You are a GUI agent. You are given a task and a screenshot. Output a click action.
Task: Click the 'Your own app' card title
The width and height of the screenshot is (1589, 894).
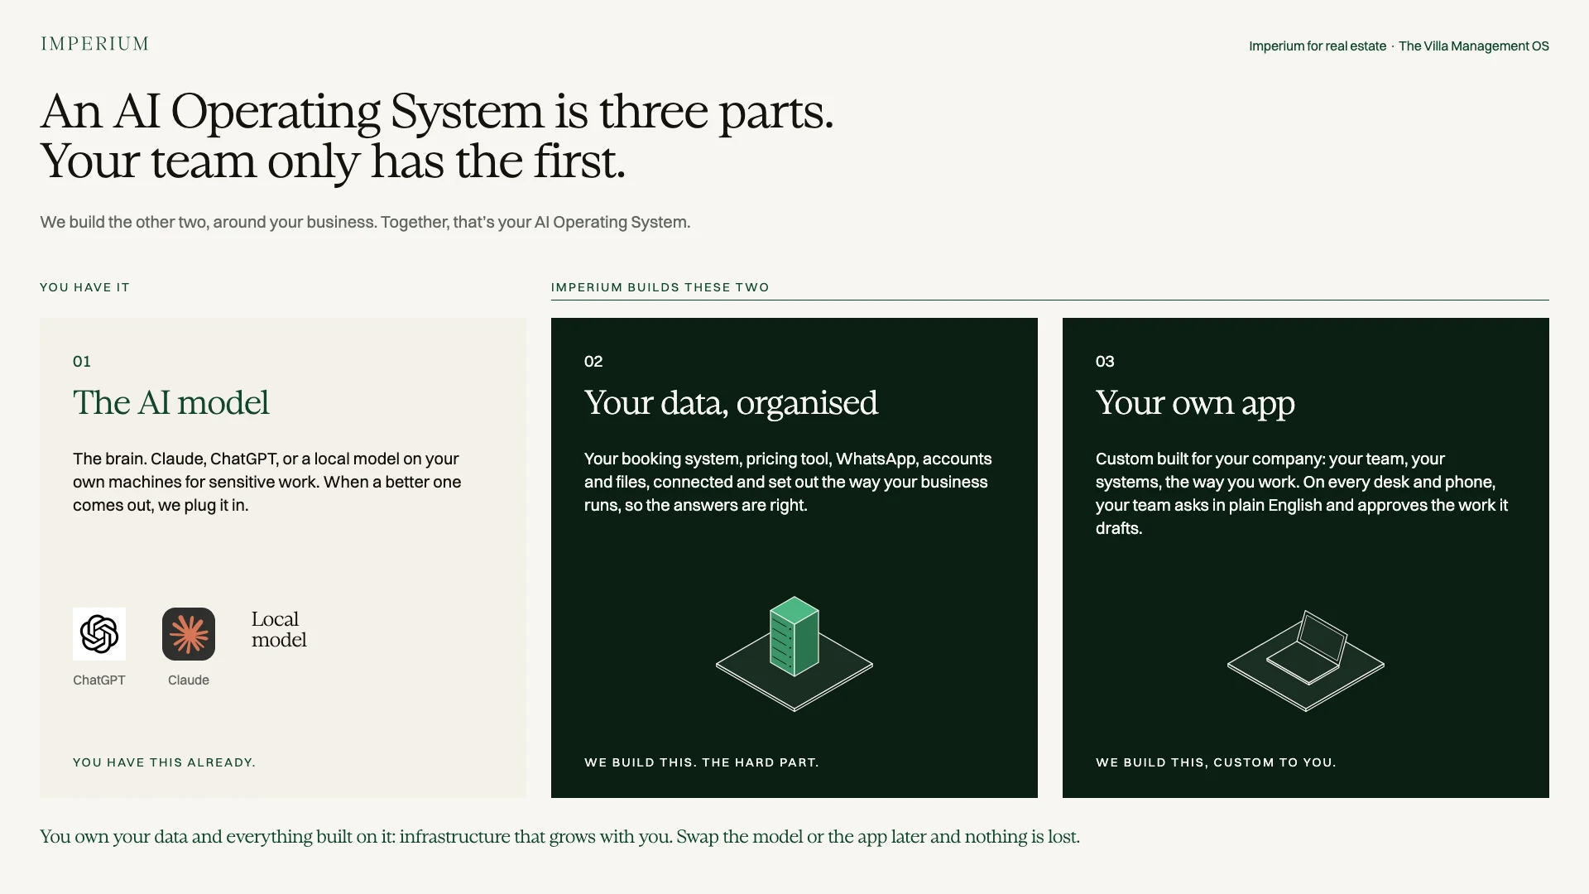(1195, 403)
